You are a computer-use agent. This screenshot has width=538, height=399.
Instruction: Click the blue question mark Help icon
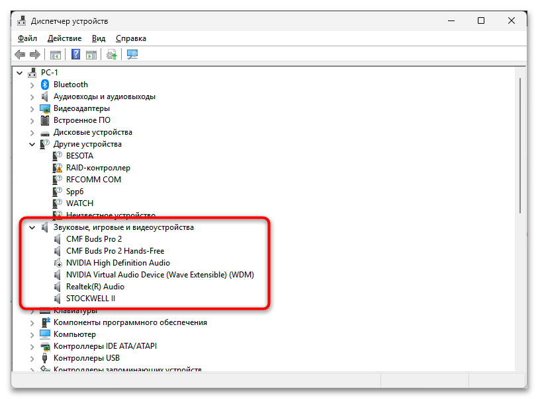tap(76, 55)
